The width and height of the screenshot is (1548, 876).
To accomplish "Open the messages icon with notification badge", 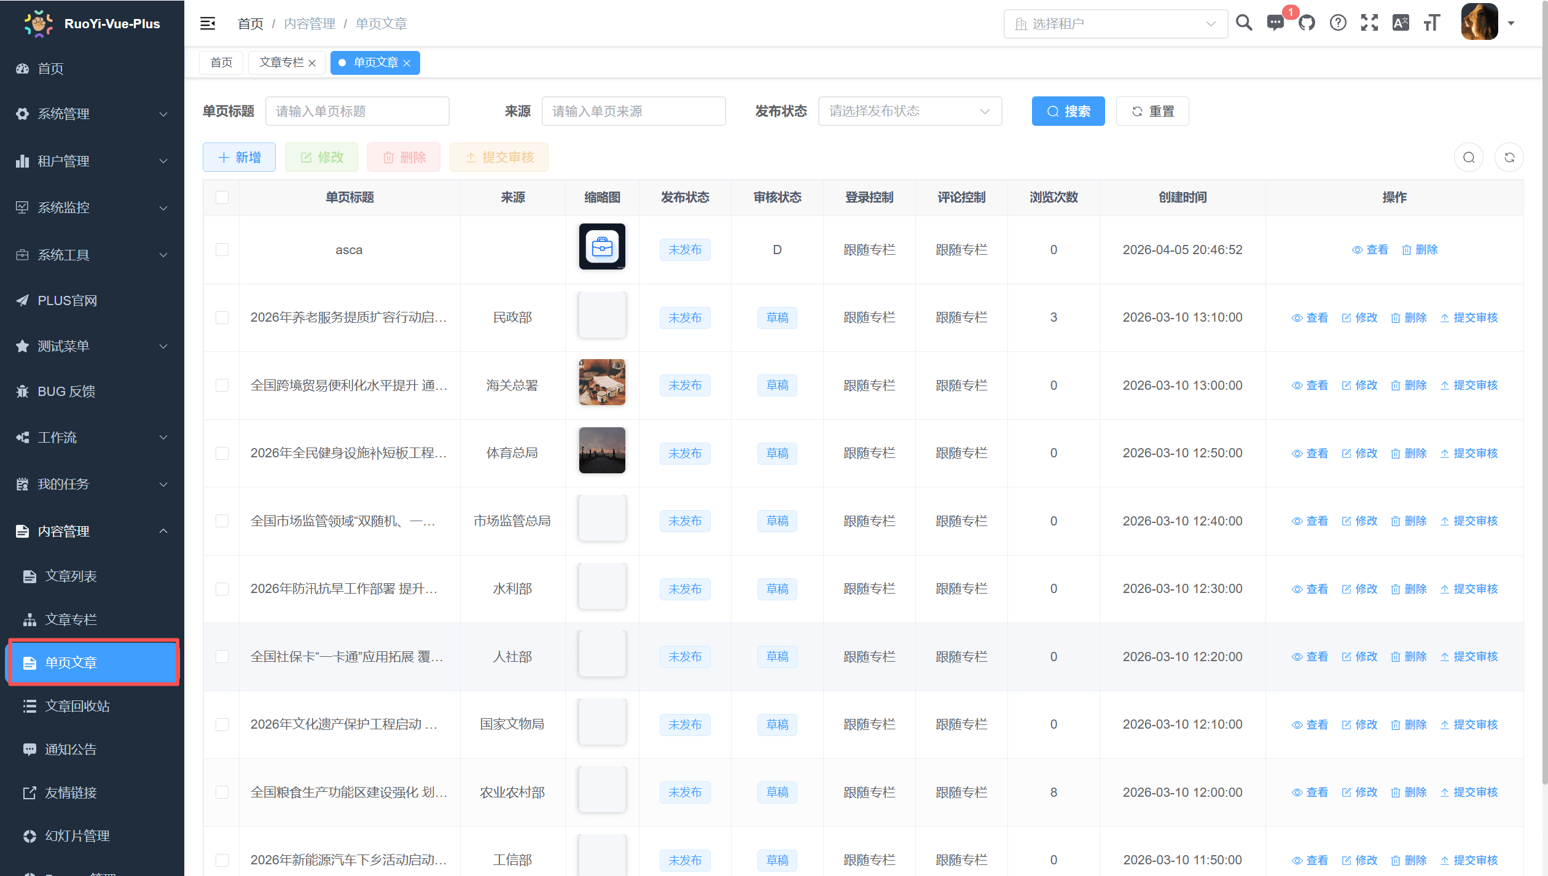I will (1275, 24).
